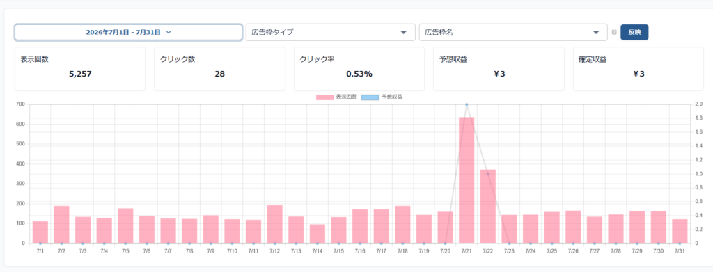Select the 確定収益 summary card

(x=638, y=69)
